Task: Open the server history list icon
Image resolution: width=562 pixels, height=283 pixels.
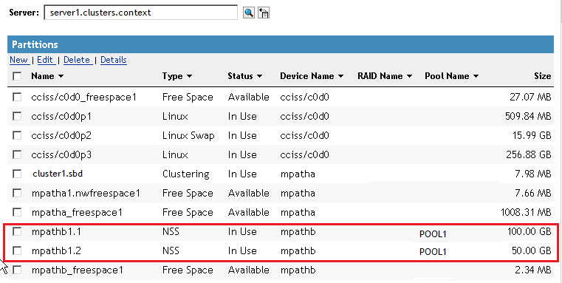Action: [x=264, y=13]
